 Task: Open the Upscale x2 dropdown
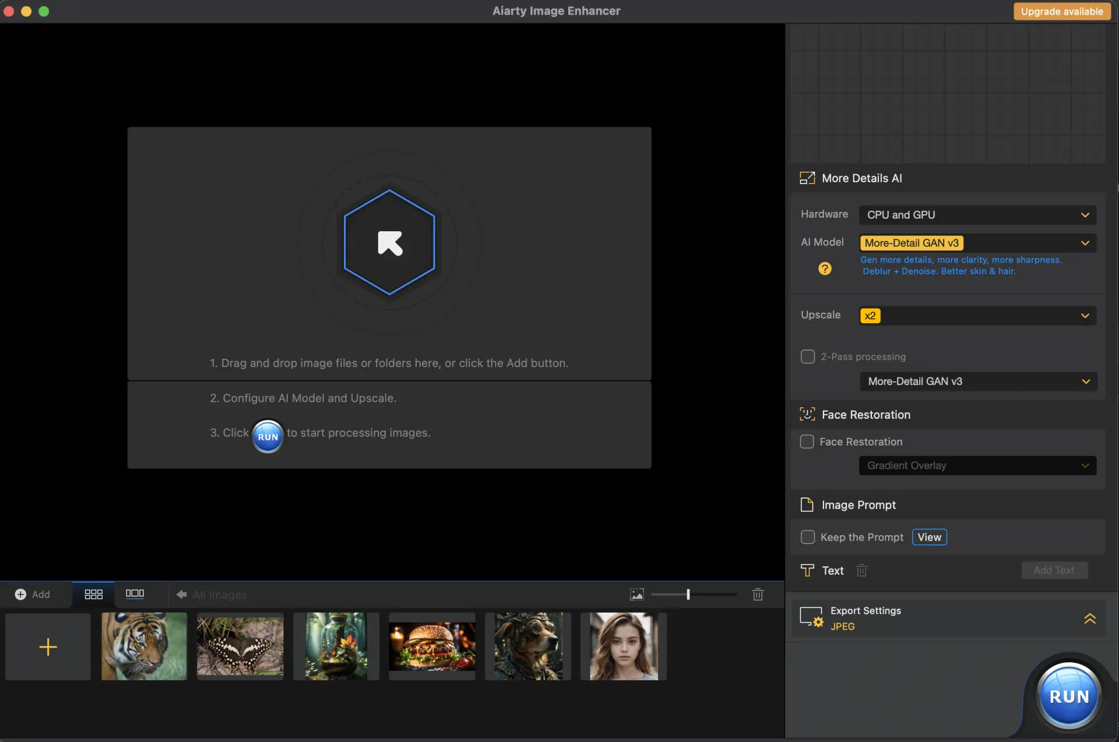pos(977,316)
